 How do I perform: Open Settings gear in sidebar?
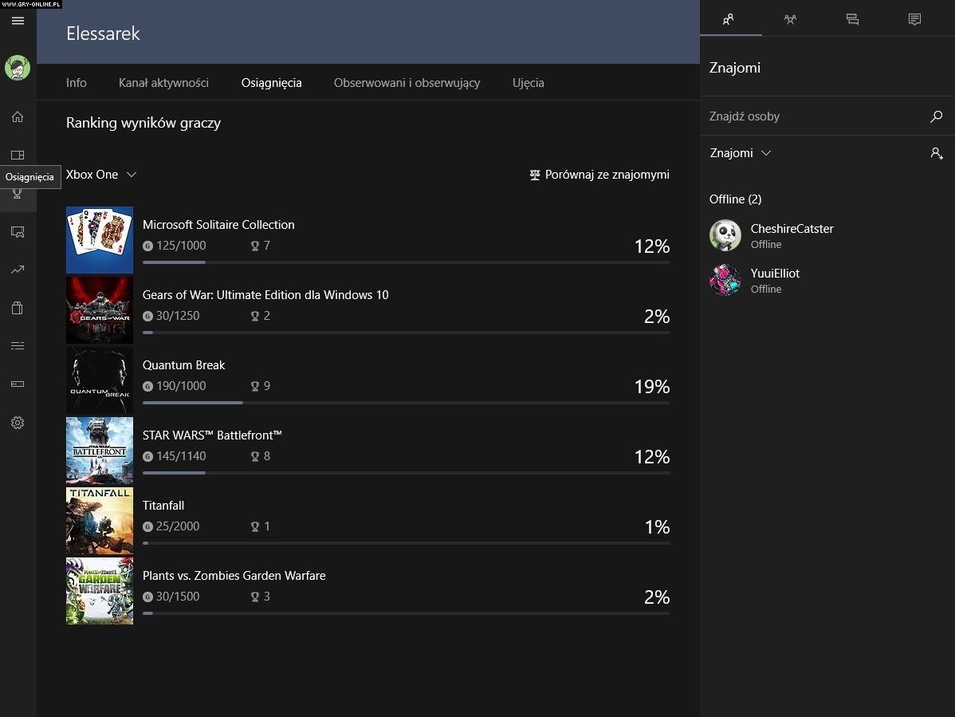pos(18,422)
